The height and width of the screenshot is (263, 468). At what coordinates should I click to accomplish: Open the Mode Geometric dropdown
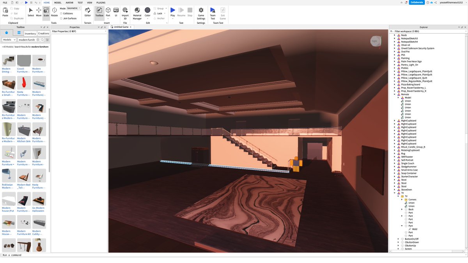[74, 8]
